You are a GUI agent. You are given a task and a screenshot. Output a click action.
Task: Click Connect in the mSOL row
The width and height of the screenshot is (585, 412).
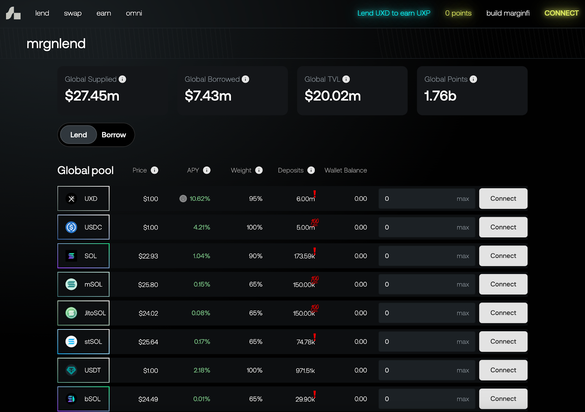[x=503, y=284]
